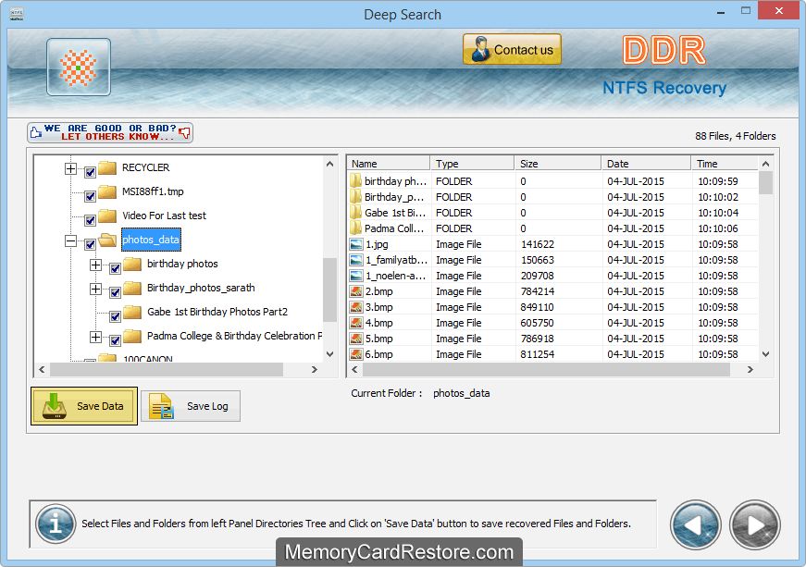This screenshot has height=567, width=806.
Task: Click folder icon of 'birthday ph...' list row
Action: pos(355,180)
